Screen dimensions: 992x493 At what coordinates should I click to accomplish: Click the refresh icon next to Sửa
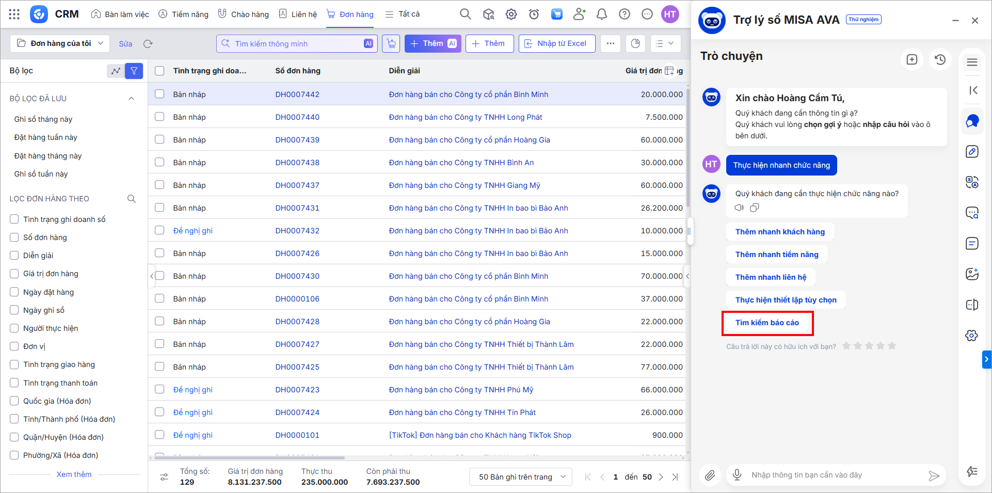(148, 44)
